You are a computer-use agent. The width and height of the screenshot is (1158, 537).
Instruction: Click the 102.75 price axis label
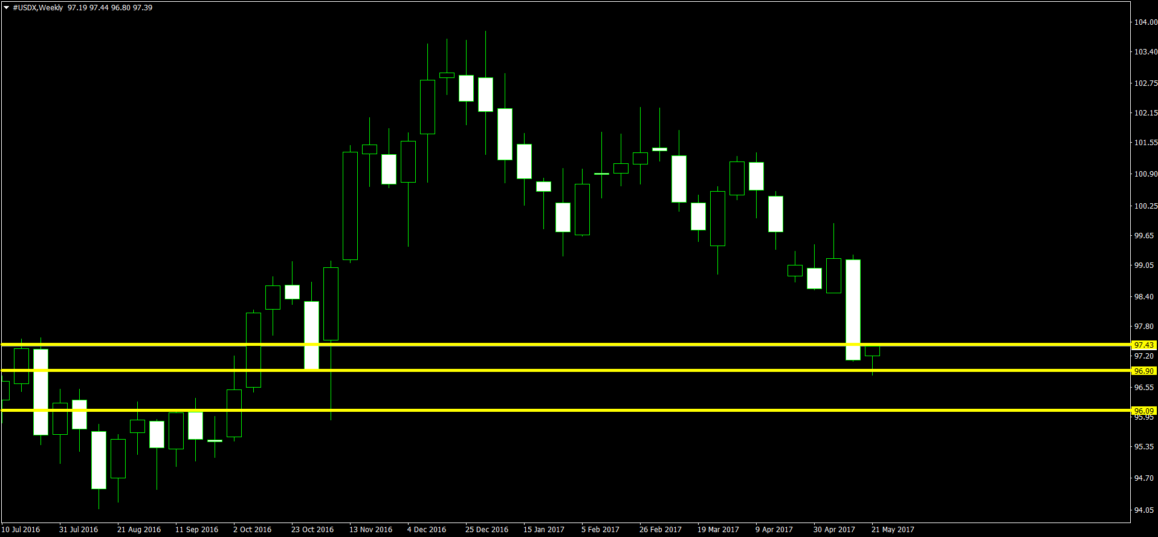pos(1145,83)
